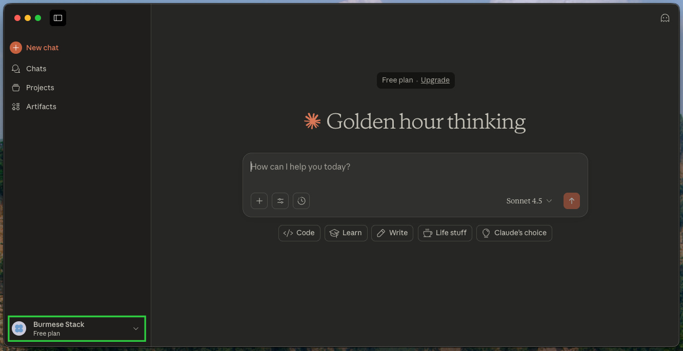The width and height of the screenshot is (683, 351).
Task: Click the green fullscreen window button
Action: point(38,18)
